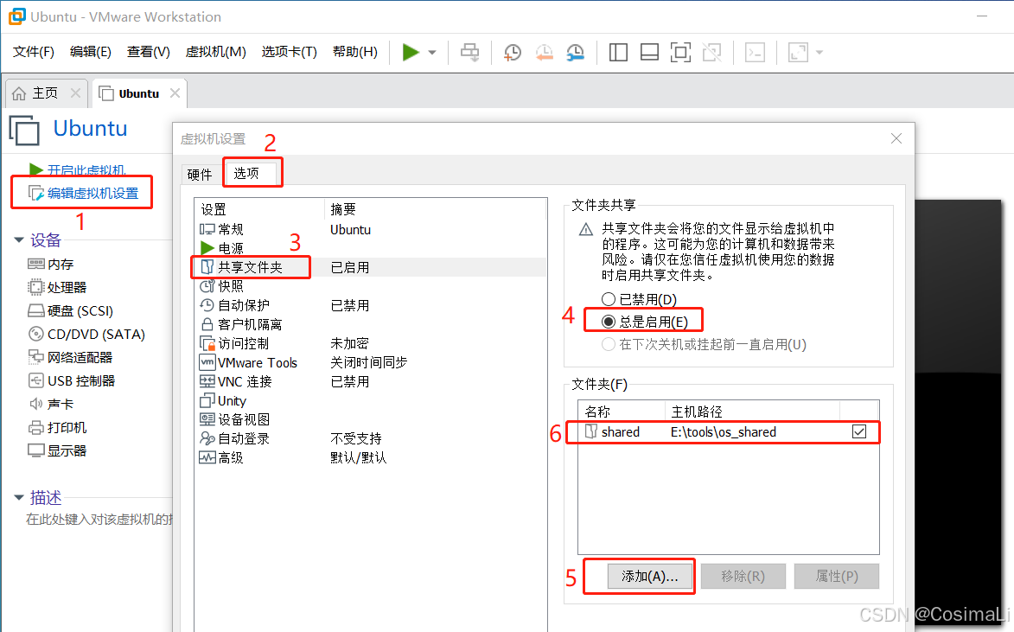The width and height of the screenshot is (1014, 632).
Task: Click 开启此虚拟机 link
Action: click(86, 170)
